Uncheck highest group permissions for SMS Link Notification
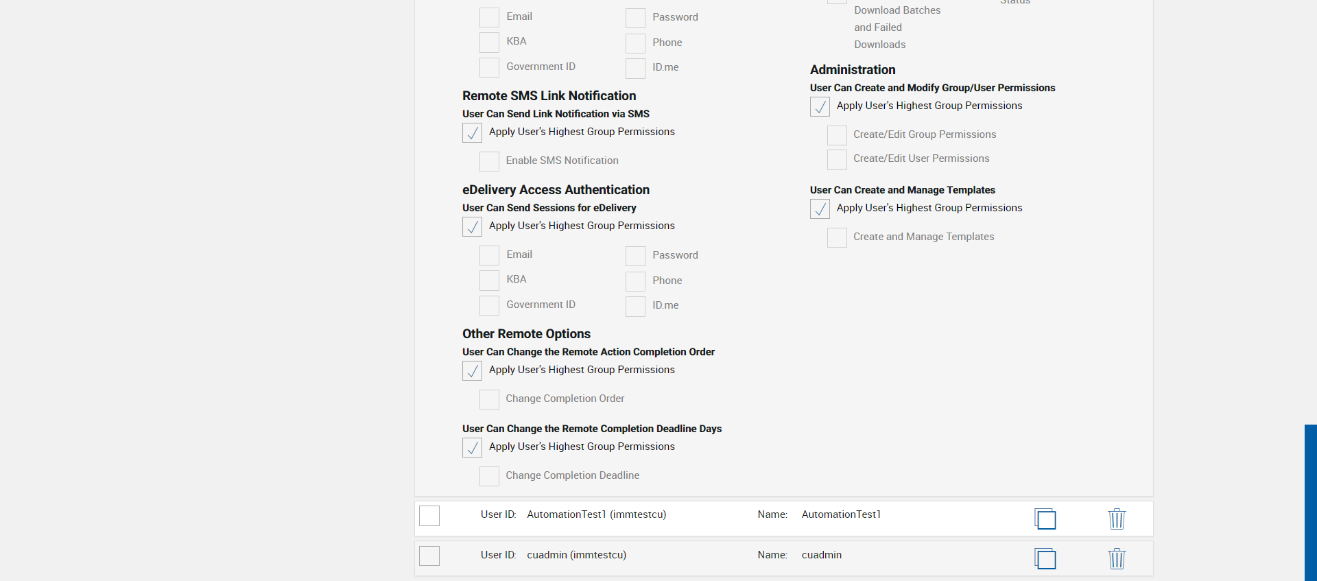Viewport: 1317px width, 581px height. click(472, 132)
